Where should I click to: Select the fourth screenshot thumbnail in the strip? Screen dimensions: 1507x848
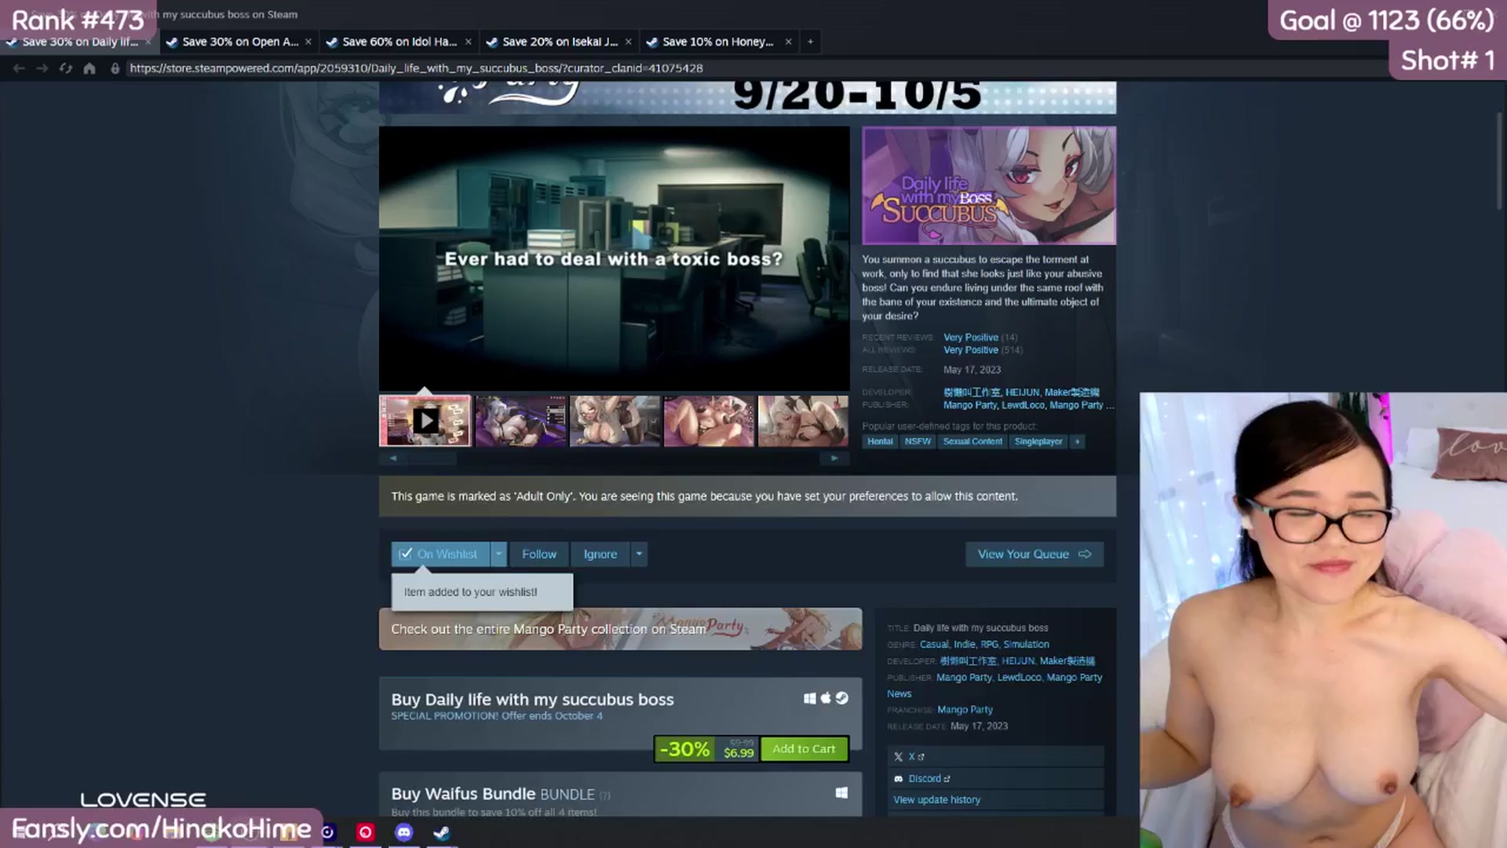coord(709,421)
